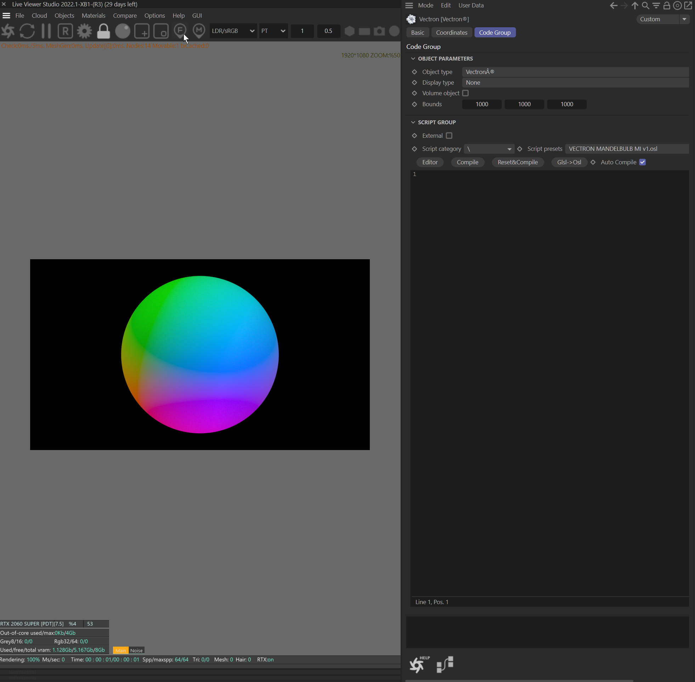The height and width of the screenshot is (682, 695).
Task: Switch to the Coordinates tab
Action: pos(451,33)
